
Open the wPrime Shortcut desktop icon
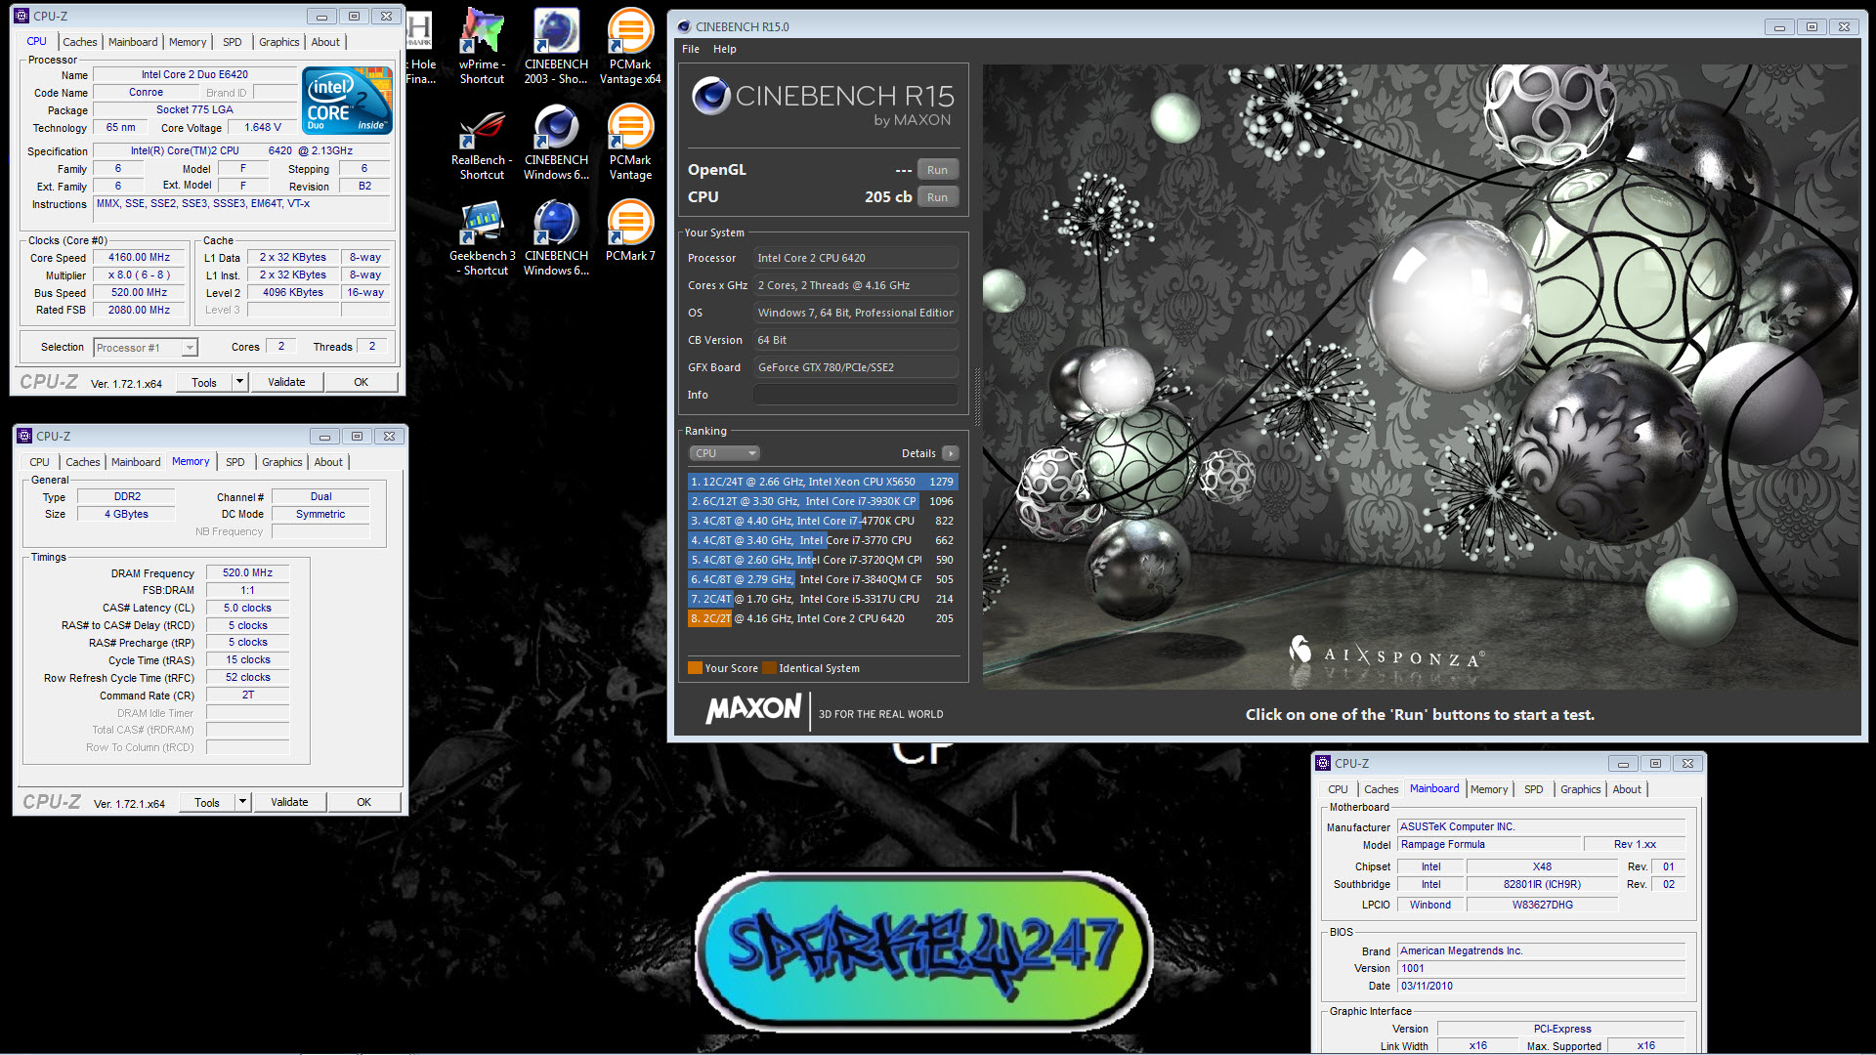coord(482,46)
